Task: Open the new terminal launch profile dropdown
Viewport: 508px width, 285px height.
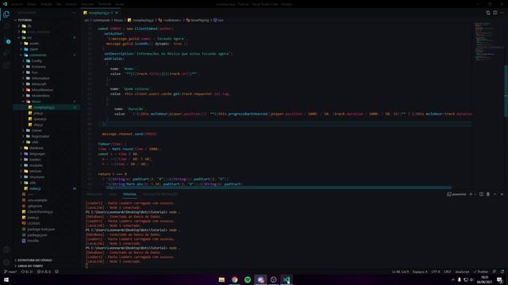Action: click(x=475, y=194)
